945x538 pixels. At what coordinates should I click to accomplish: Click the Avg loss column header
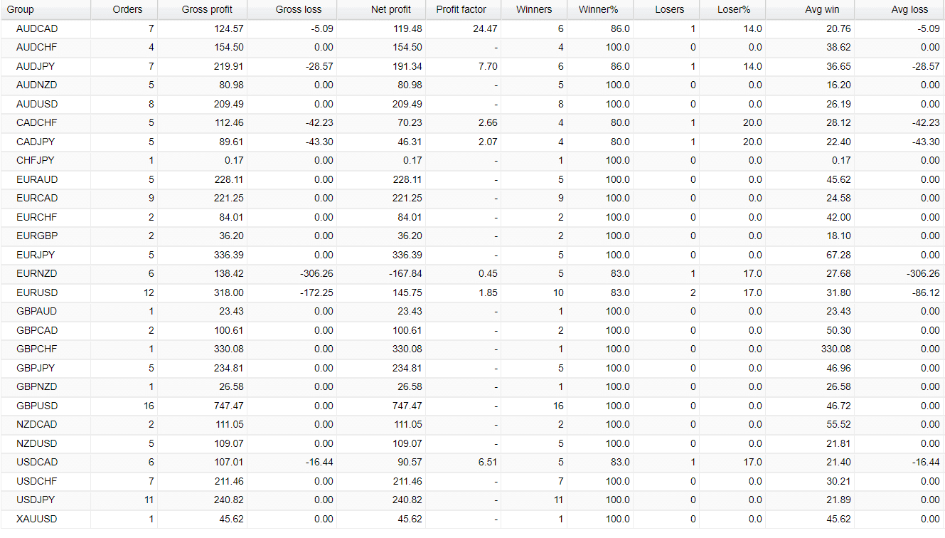[899, 10]
